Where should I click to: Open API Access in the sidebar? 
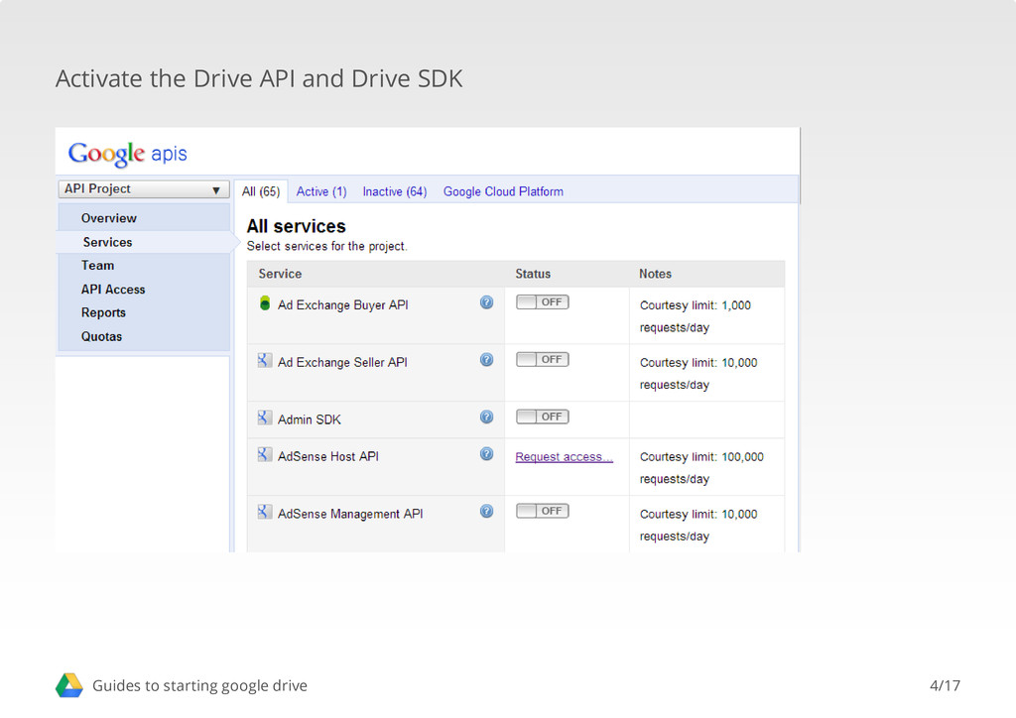click(x=113, y=290)
